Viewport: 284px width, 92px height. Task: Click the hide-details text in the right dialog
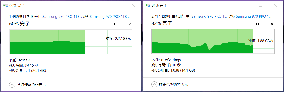pos(173,84)
